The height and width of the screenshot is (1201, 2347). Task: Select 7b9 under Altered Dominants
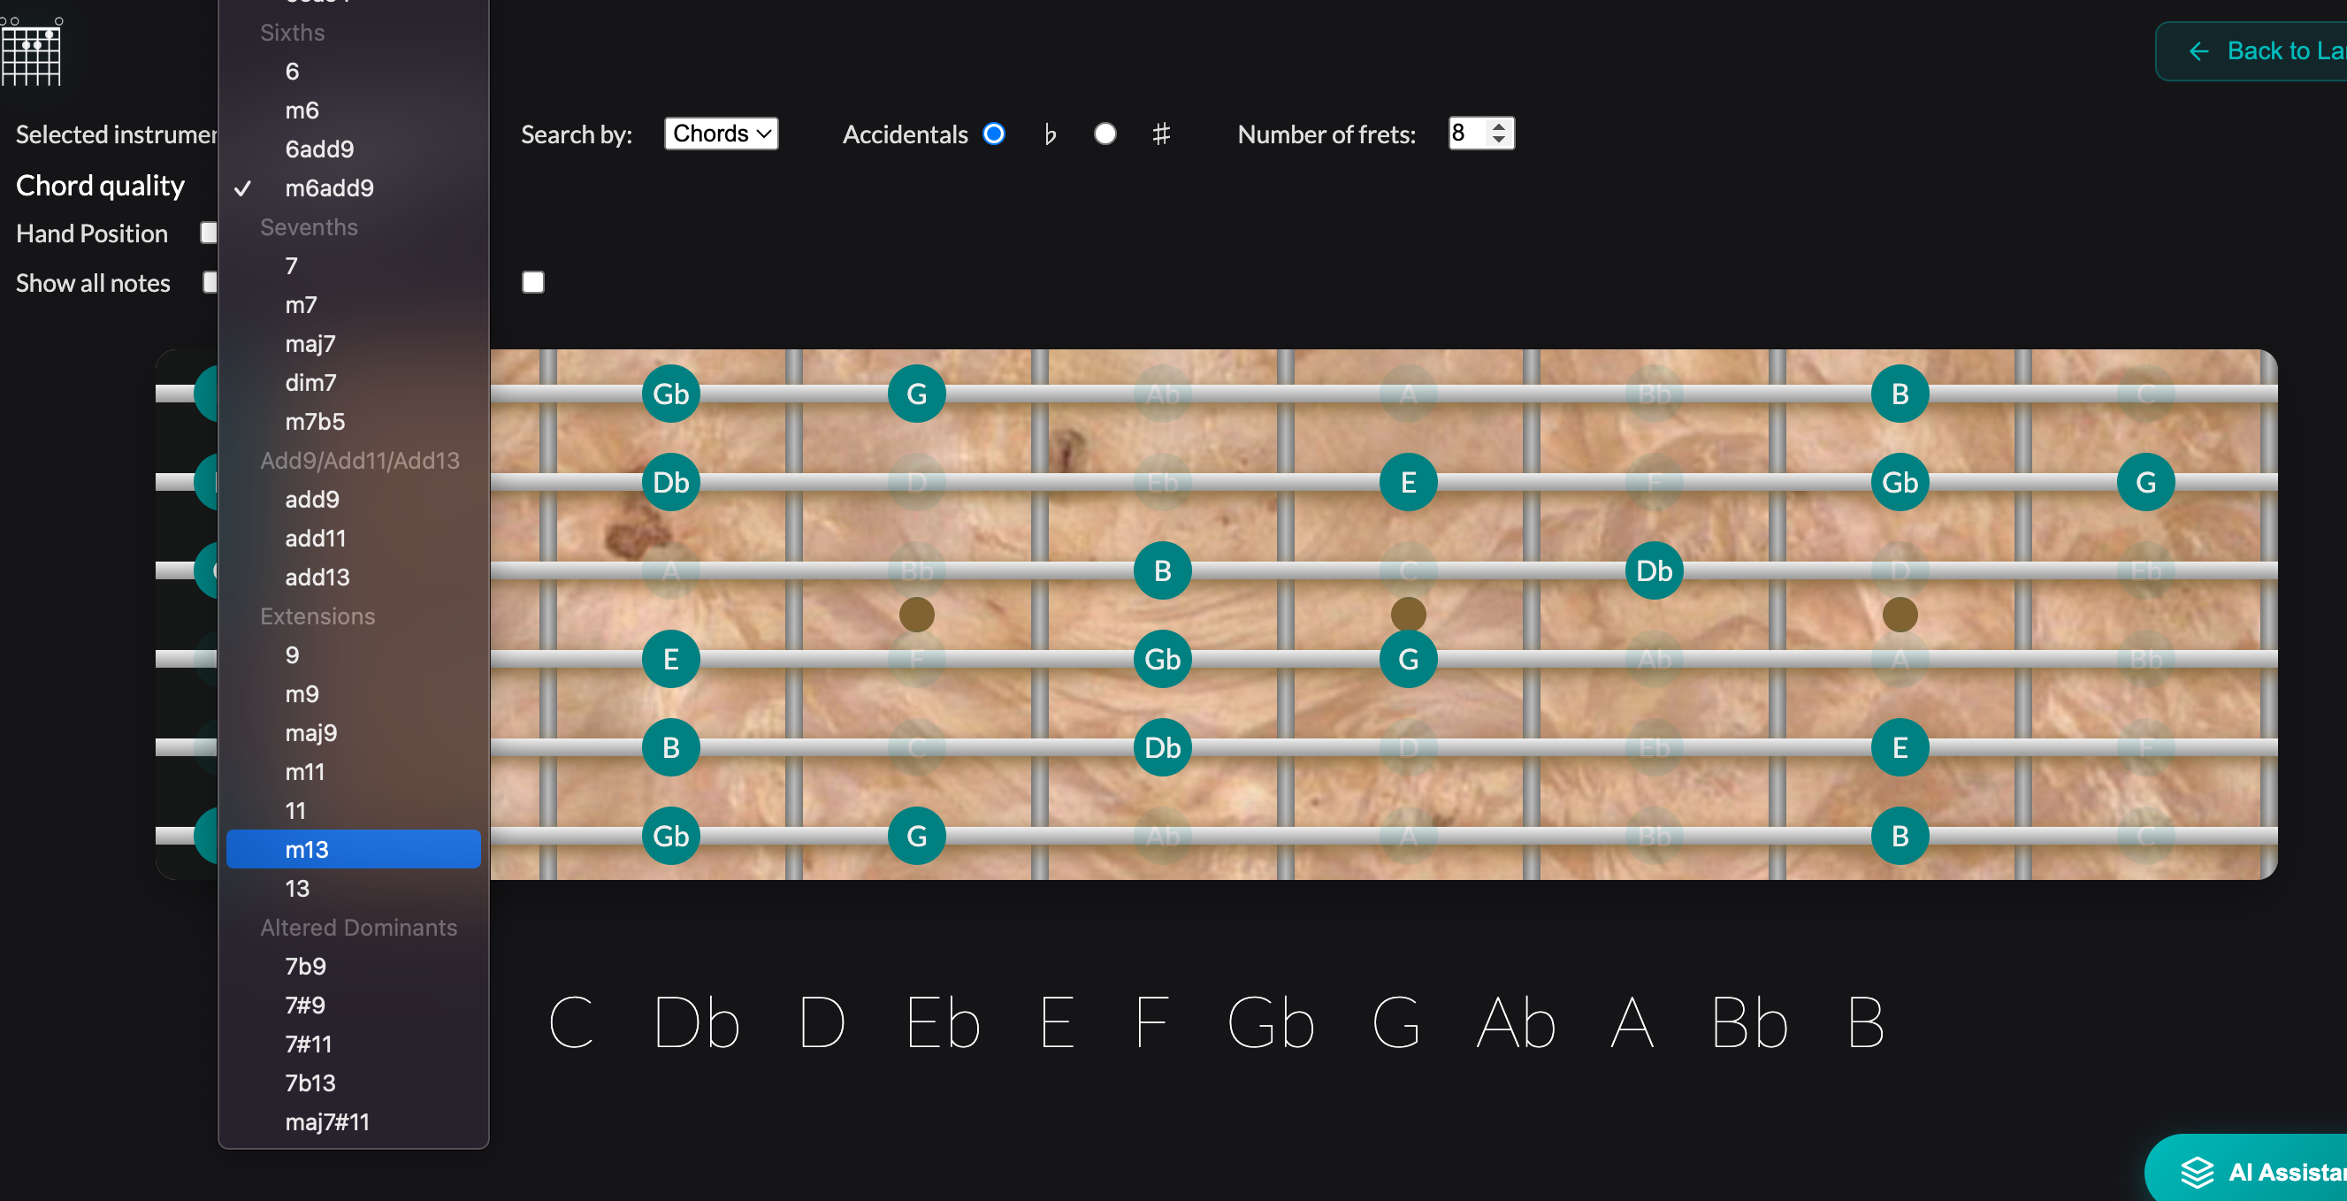(305, 966)
